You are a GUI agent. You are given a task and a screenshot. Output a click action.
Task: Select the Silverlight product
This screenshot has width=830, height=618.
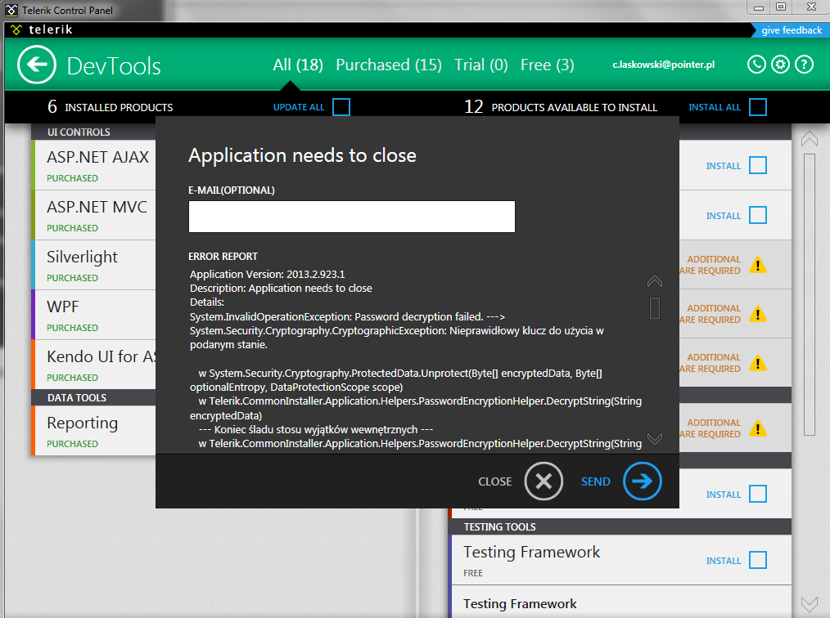pyautogui.click(x=93, y=265)
